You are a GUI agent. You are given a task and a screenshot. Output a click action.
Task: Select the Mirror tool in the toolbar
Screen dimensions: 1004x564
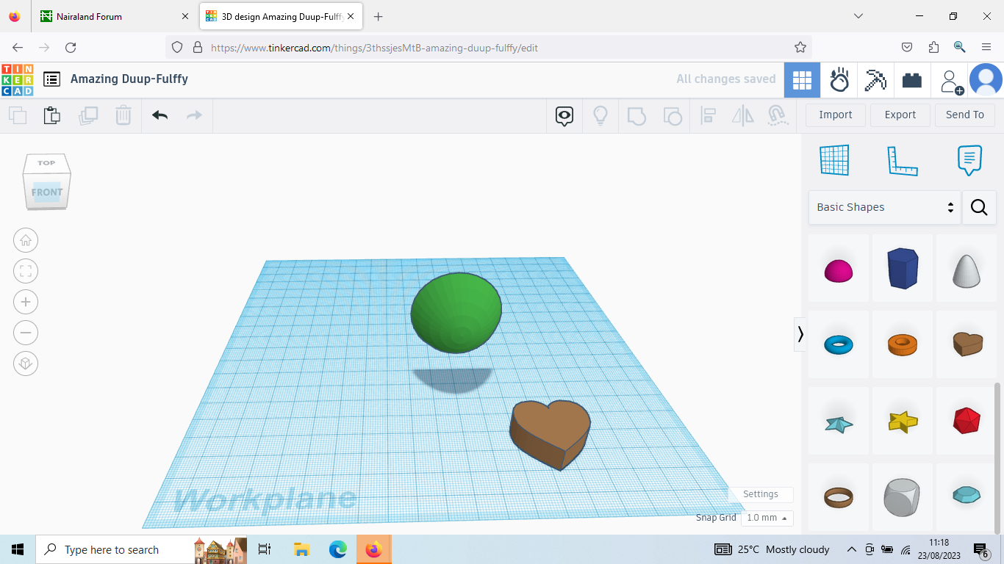tap(742, 115)
